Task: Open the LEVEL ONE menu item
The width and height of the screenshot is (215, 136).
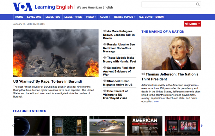Action: click(x=34, y=17)
